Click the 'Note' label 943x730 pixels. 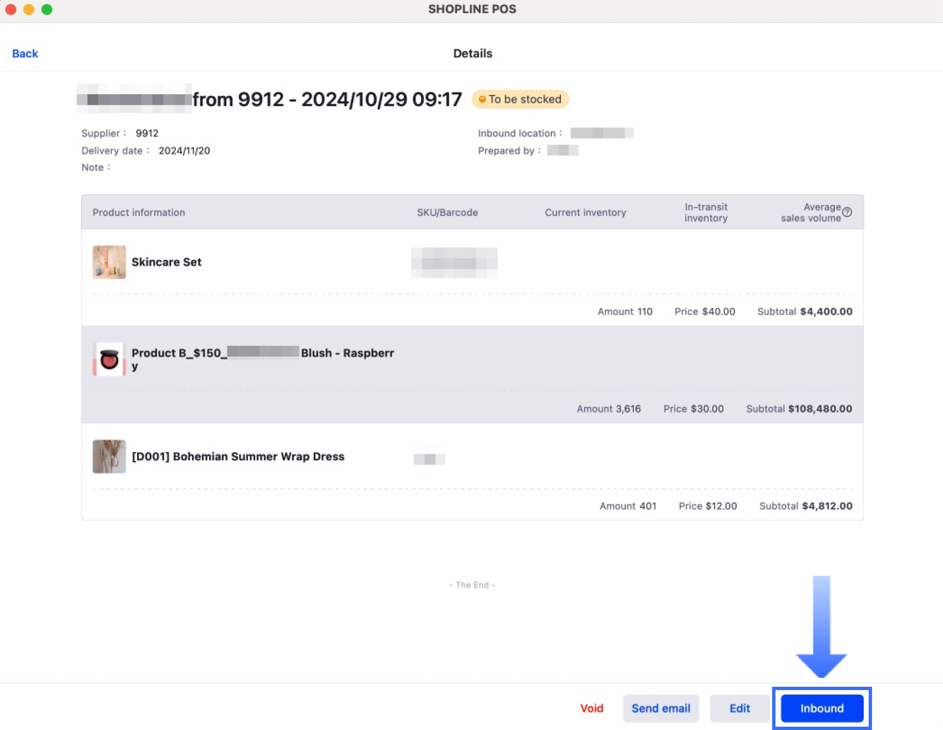95,168
